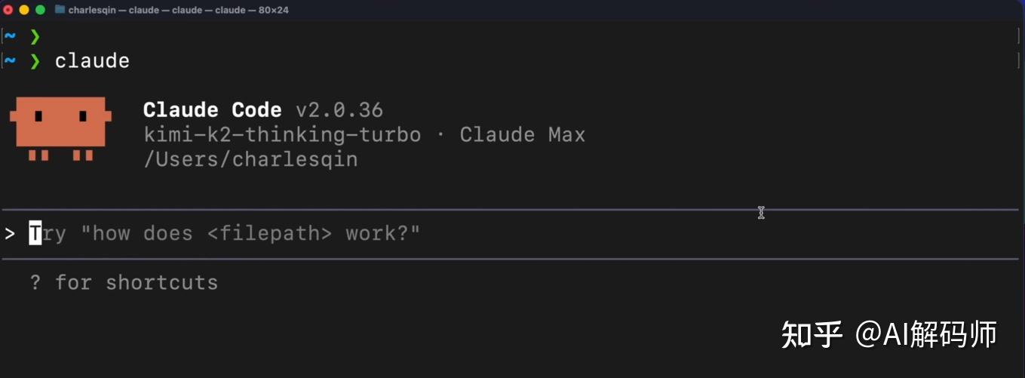Click the /Users/charlesqin working directory path

(x=250, y=160)
